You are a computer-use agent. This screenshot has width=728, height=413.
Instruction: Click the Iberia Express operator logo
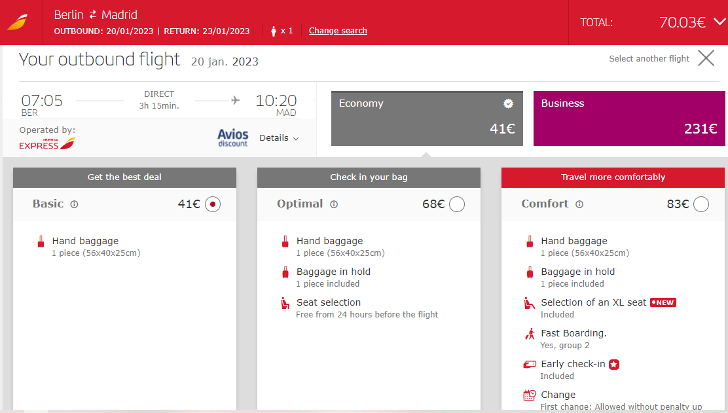click(47, 143)
